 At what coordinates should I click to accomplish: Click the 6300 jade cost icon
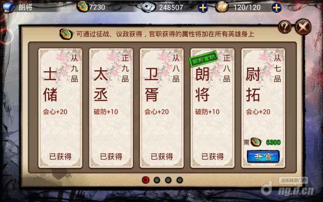pyautogui.click(x=256, y=142)
